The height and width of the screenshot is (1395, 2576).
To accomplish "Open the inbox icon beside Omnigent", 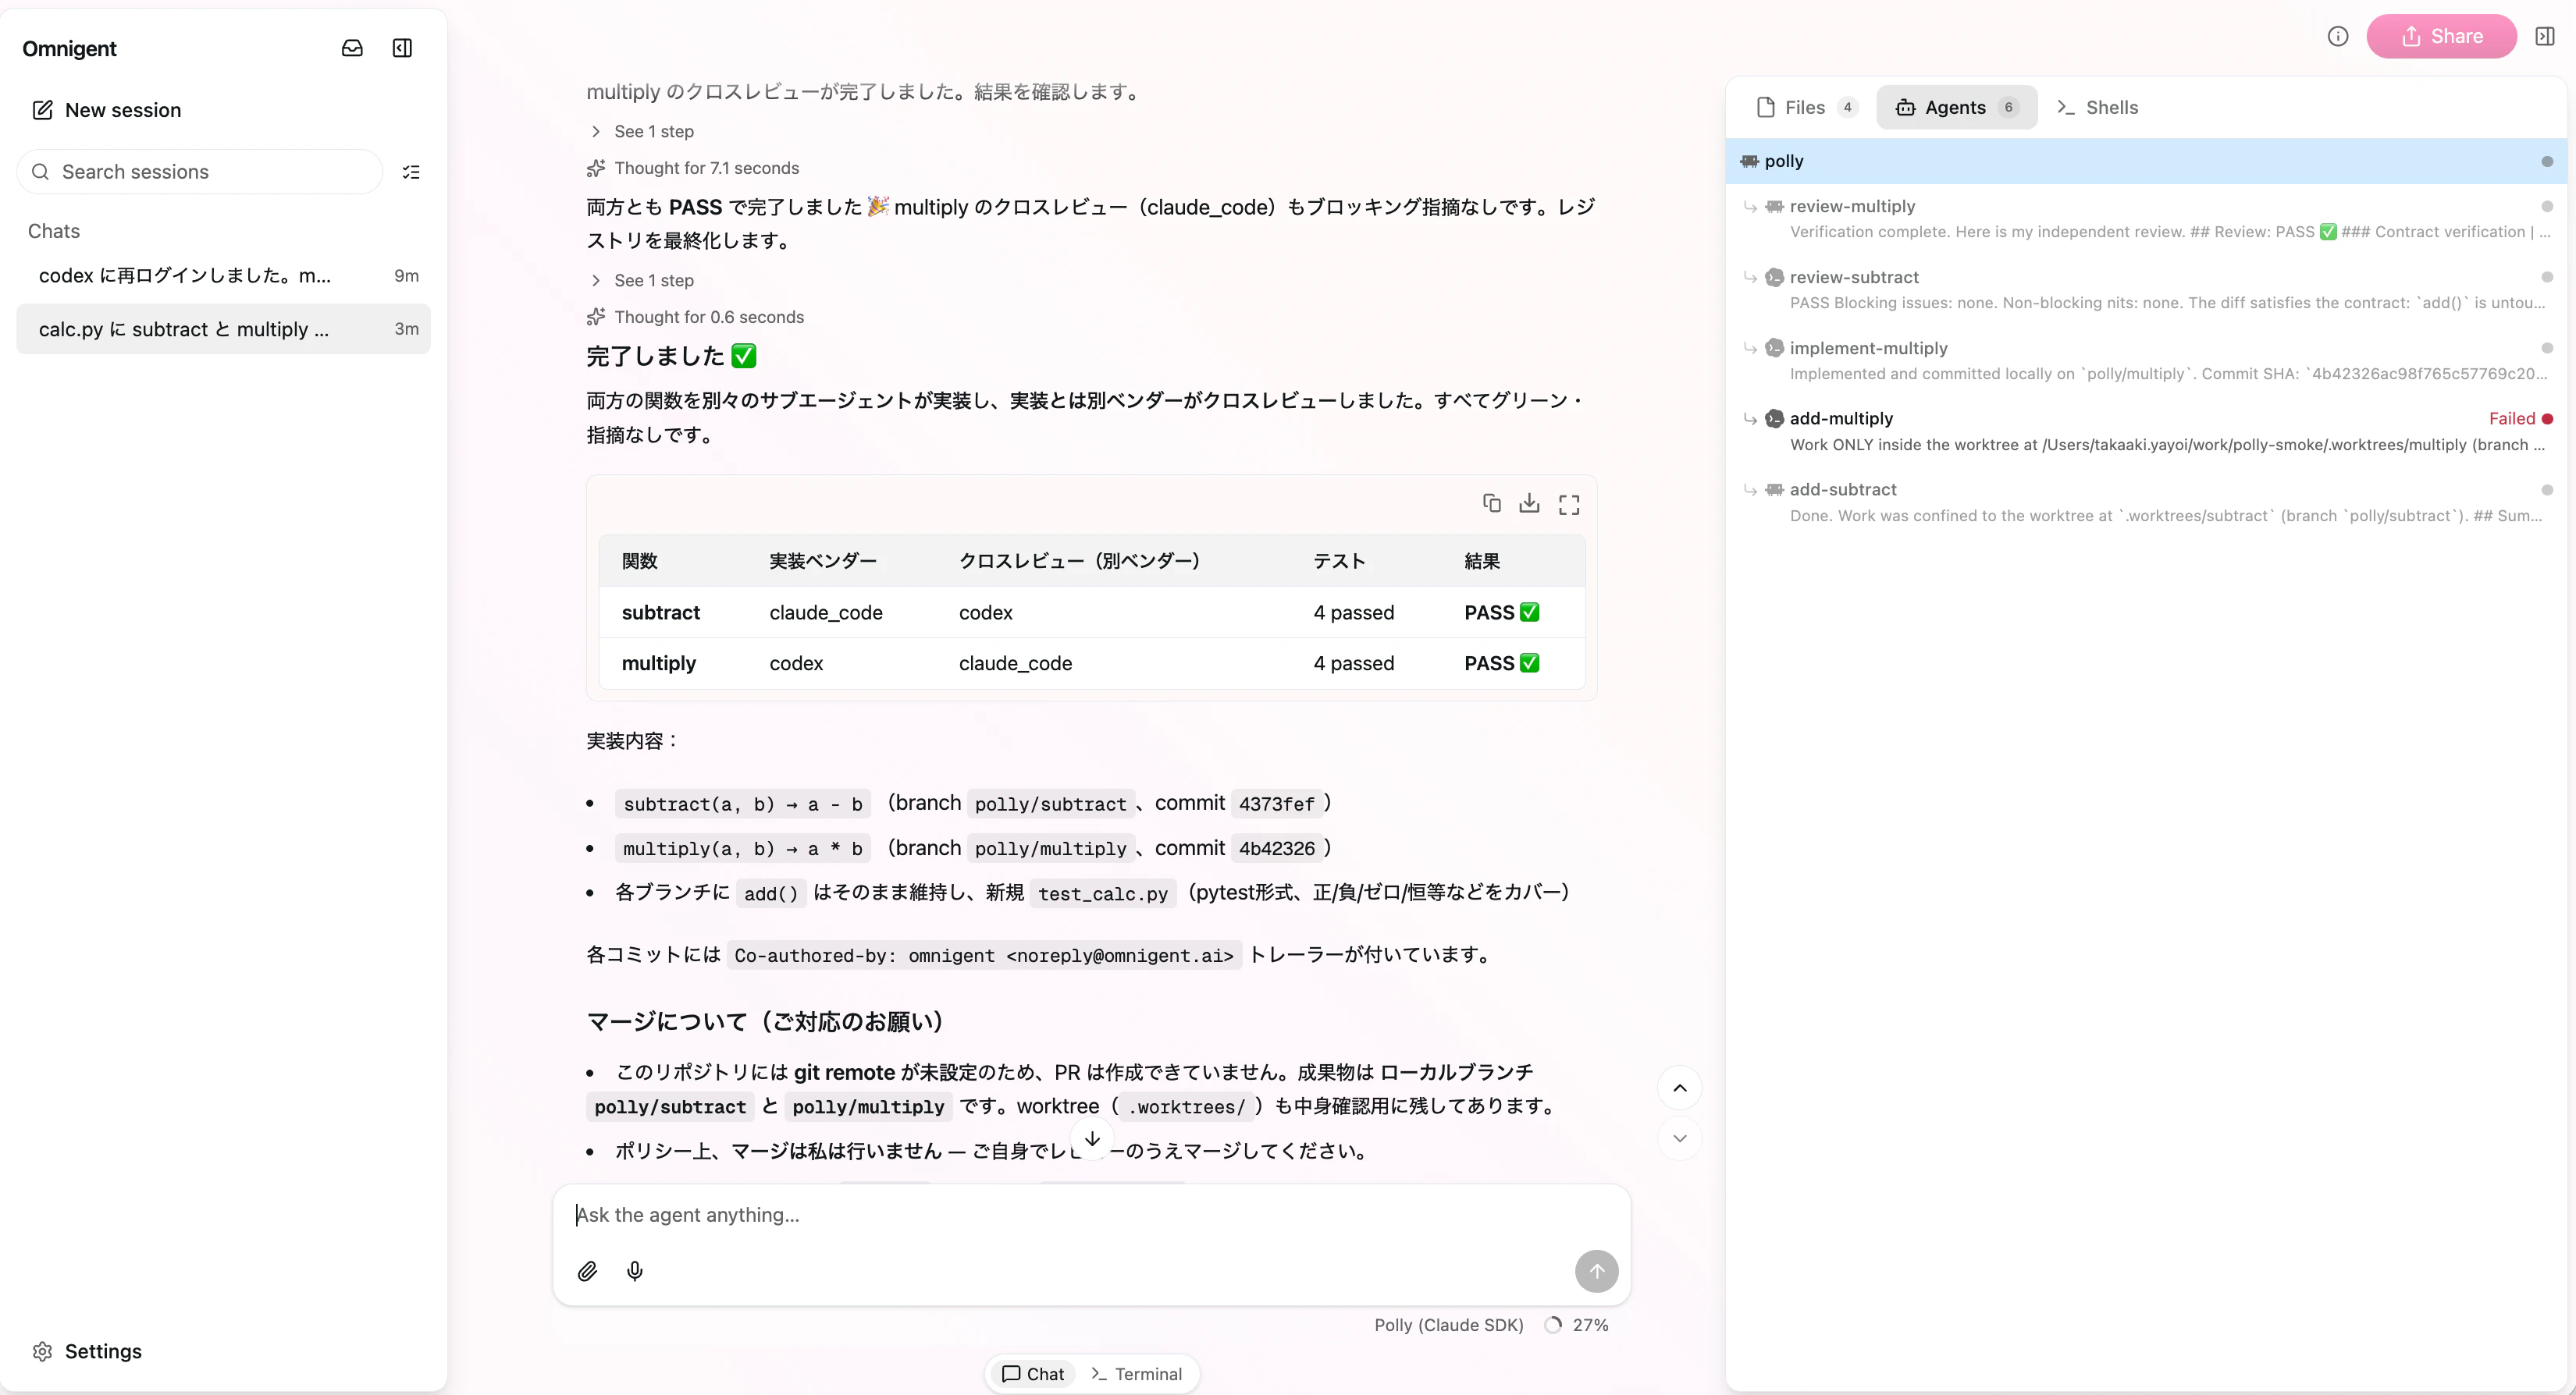I will (x=352, y=48).
